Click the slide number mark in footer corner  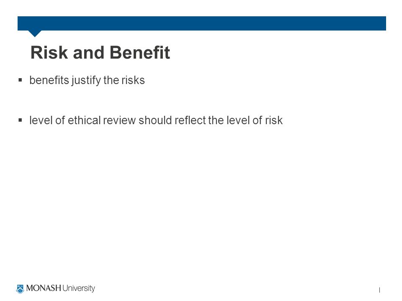point(379,290)
